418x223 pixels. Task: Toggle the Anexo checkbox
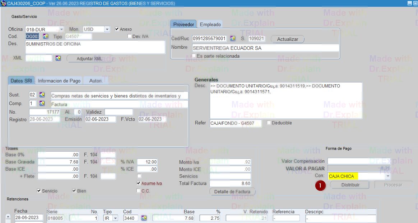(117, 29)
